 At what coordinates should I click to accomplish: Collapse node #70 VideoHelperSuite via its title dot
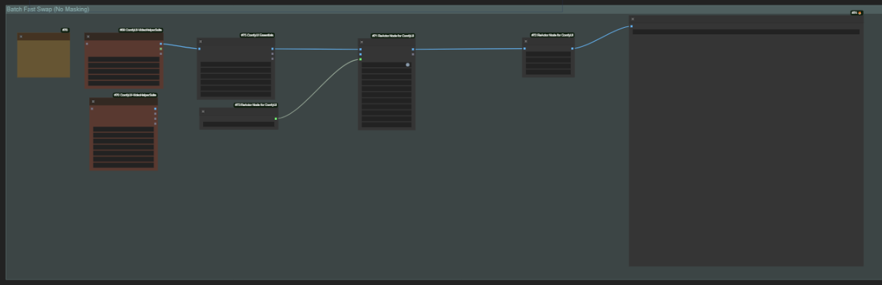94,102
